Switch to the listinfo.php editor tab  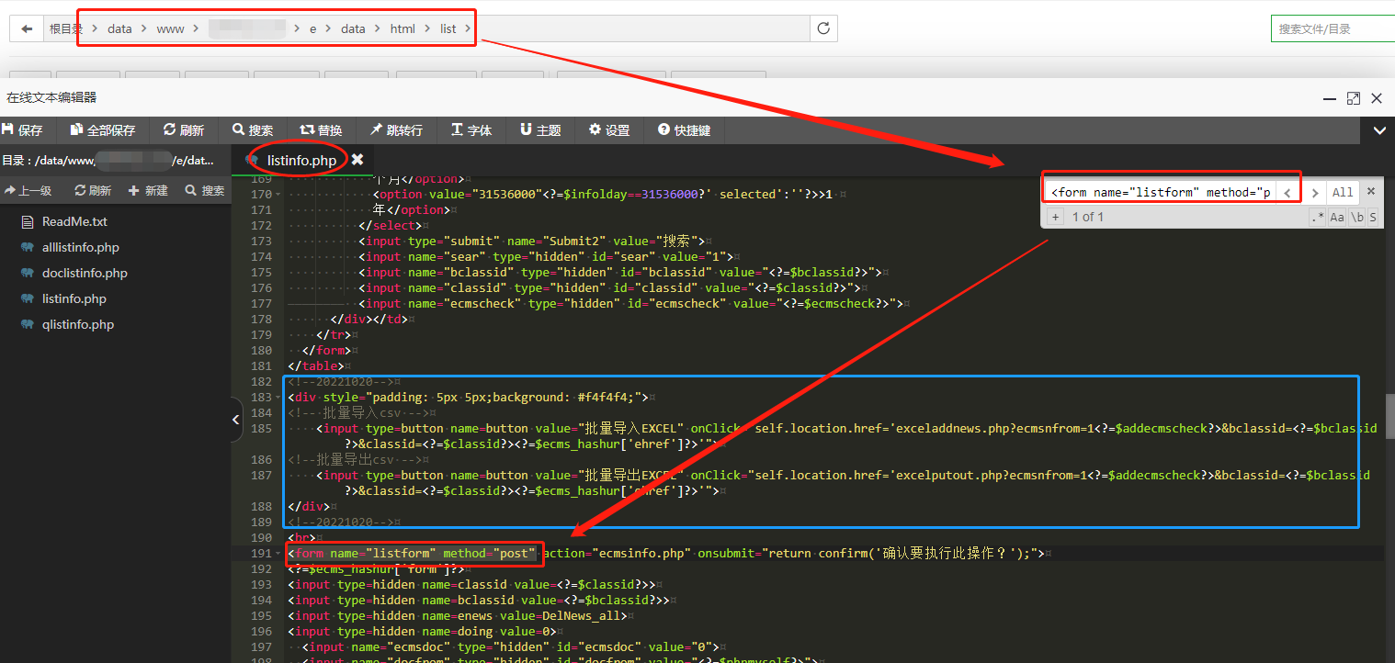tap(301, 161)
